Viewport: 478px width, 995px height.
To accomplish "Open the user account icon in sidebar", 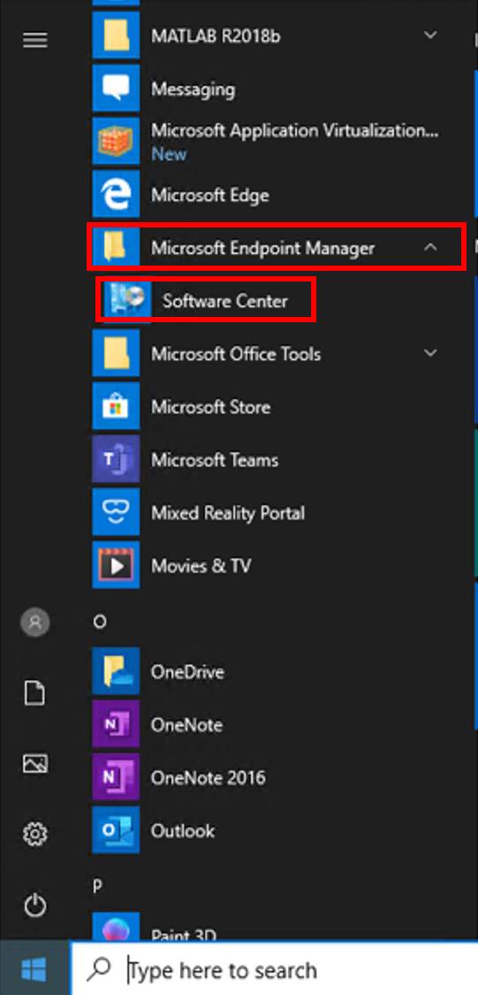I will [x=34, y=622].
